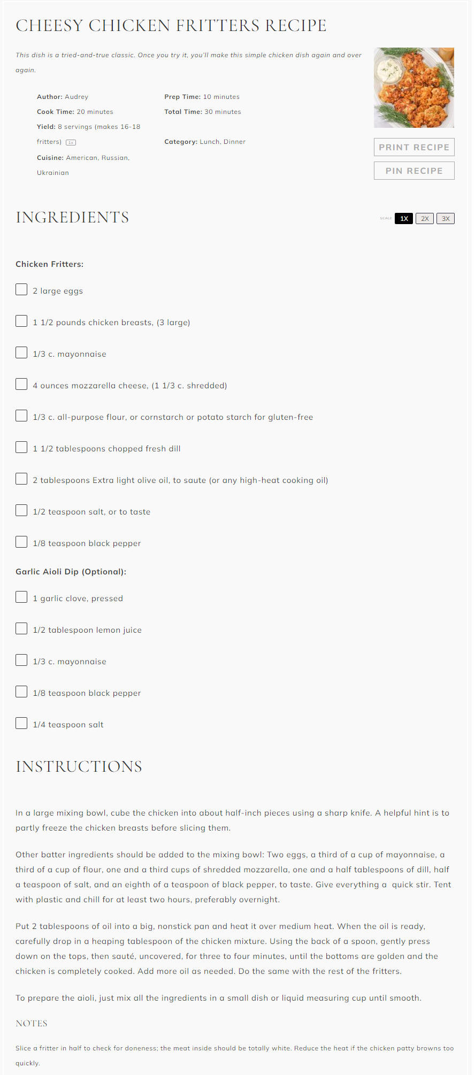Select the 1X ingredient scale
475x1075 pixels.
pyautogui.click(x=404, y=218)
